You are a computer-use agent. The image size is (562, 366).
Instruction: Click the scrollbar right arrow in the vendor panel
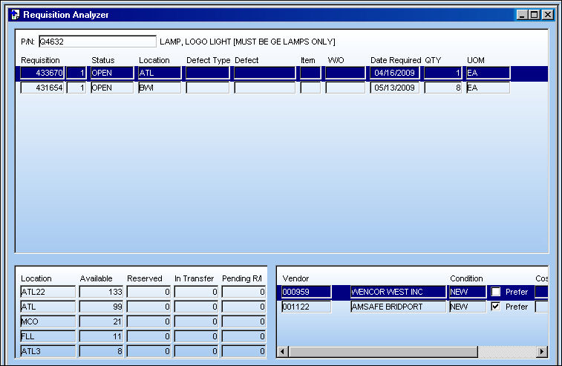(x=542, y=352)
